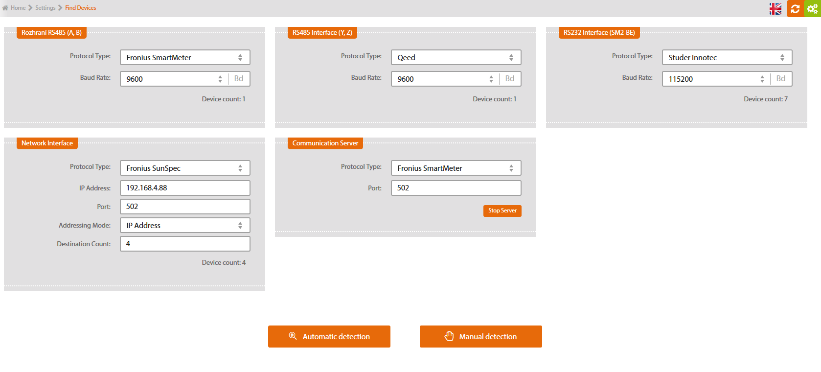Open Fronius SmartMeter protocol dropdown for Rozhrani RS485
The image size is (821, 372).
[x=185, y=57]
